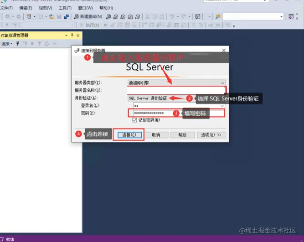The image size is (304, 242).
Task: Close the 连接到服务器 dialog
Action: pyautogui.click(x=224, y=51)
